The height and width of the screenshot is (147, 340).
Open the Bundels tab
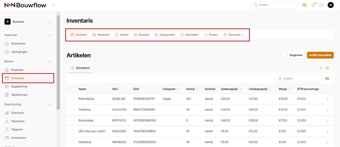point(141,35)
